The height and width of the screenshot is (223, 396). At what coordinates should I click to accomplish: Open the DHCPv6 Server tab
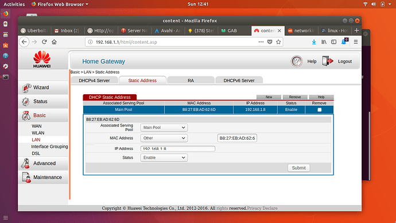click(x=239, y=80)
